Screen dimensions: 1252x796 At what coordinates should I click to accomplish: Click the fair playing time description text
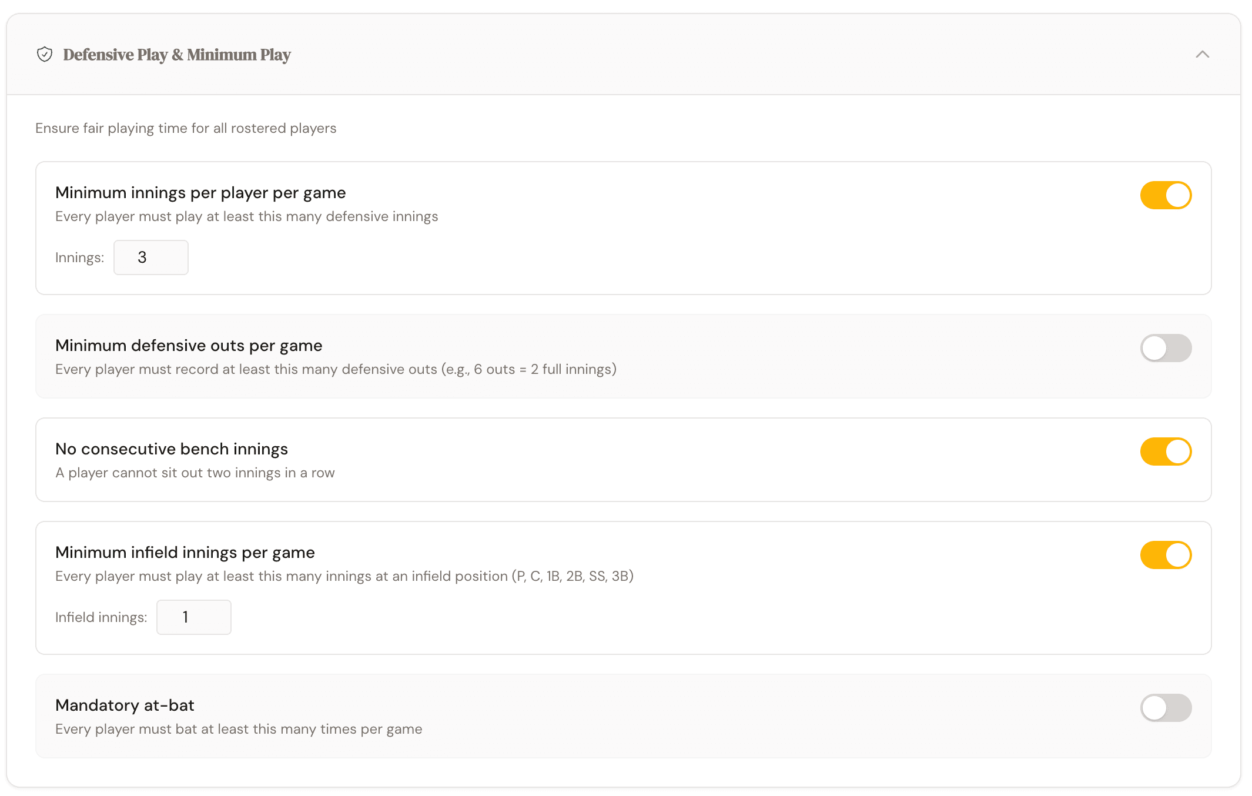click(186, 128)
